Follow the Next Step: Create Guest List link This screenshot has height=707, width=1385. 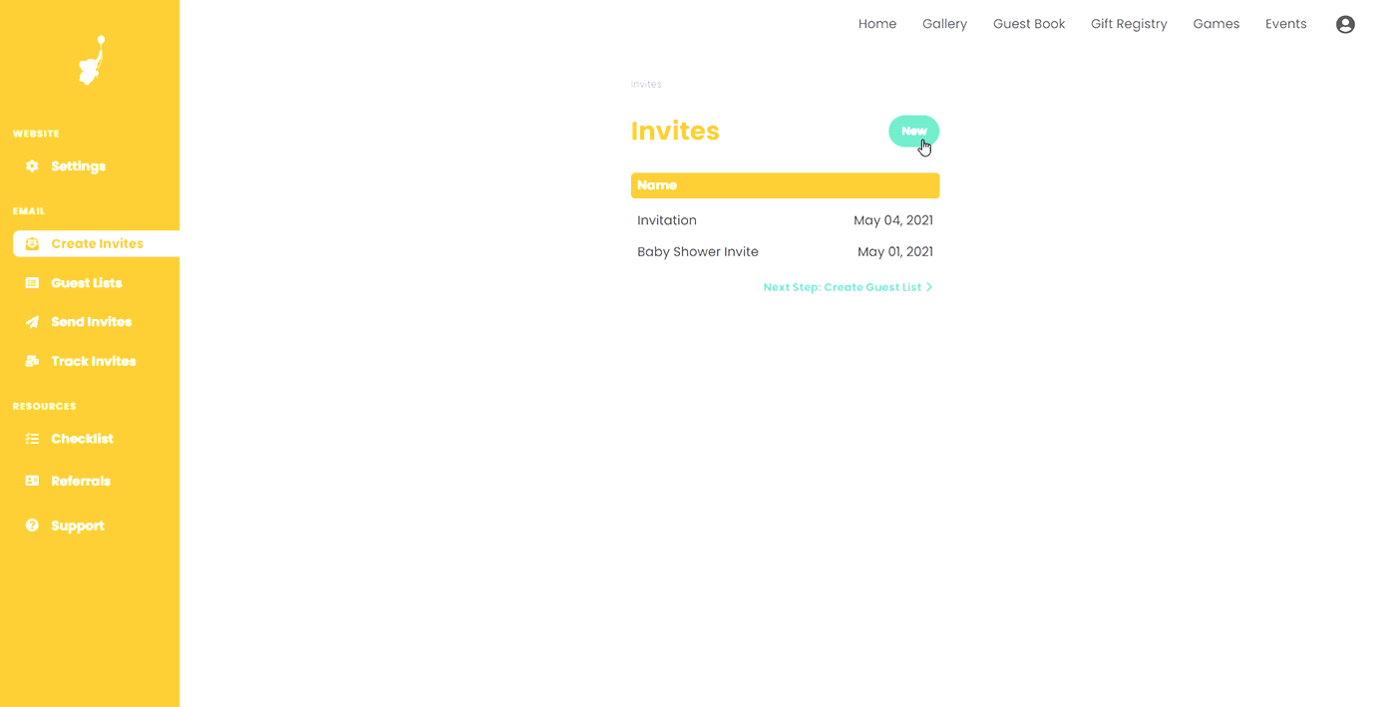843,286
